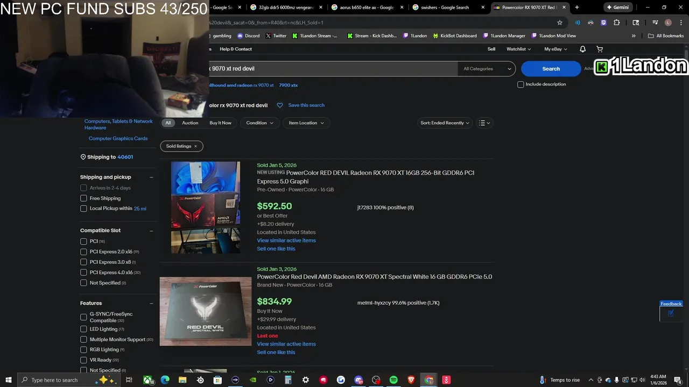Open the Gemini button in Chrome
Viewport: 689px width, 387px height.
(617, 8)
